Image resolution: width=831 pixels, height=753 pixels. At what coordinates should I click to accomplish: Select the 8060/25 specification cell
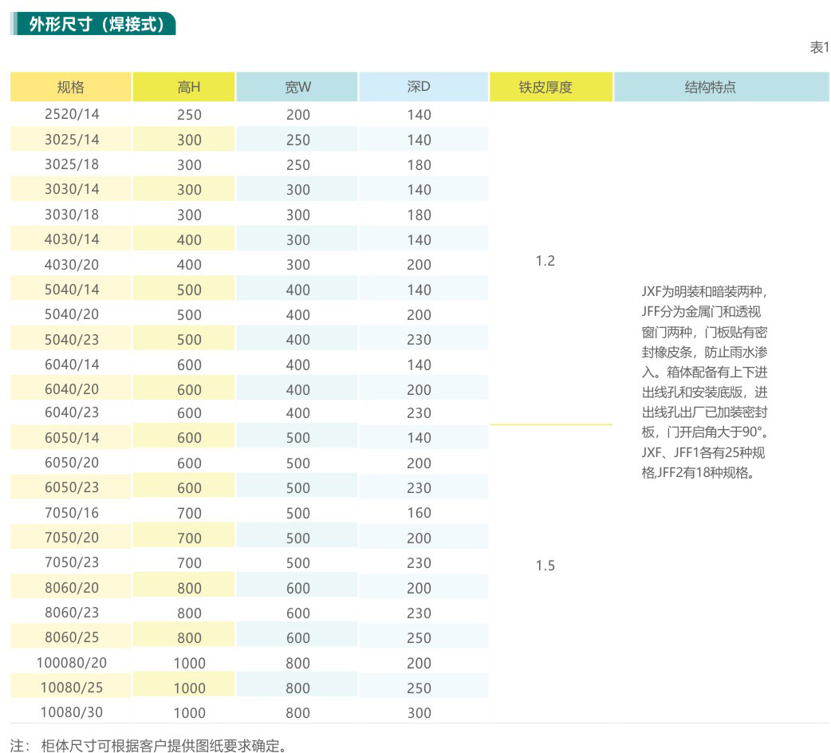coord(72,637)
